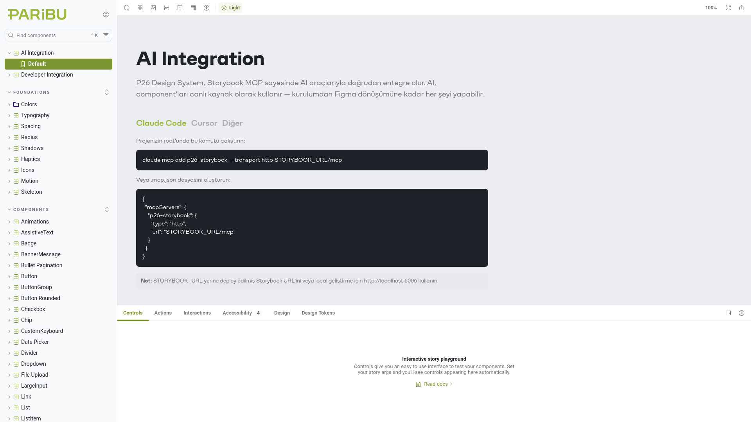Open the Accessibility addon tab

point(242,313)
